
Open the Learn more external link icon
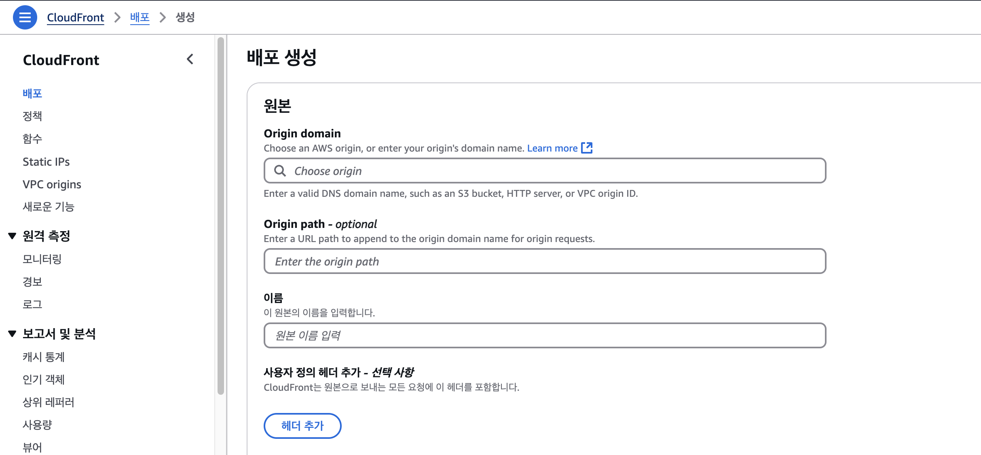[587, 148]
